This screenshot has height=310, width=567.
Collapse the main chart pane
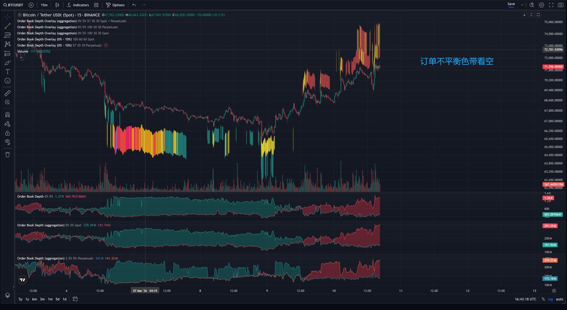coord(531,15)
